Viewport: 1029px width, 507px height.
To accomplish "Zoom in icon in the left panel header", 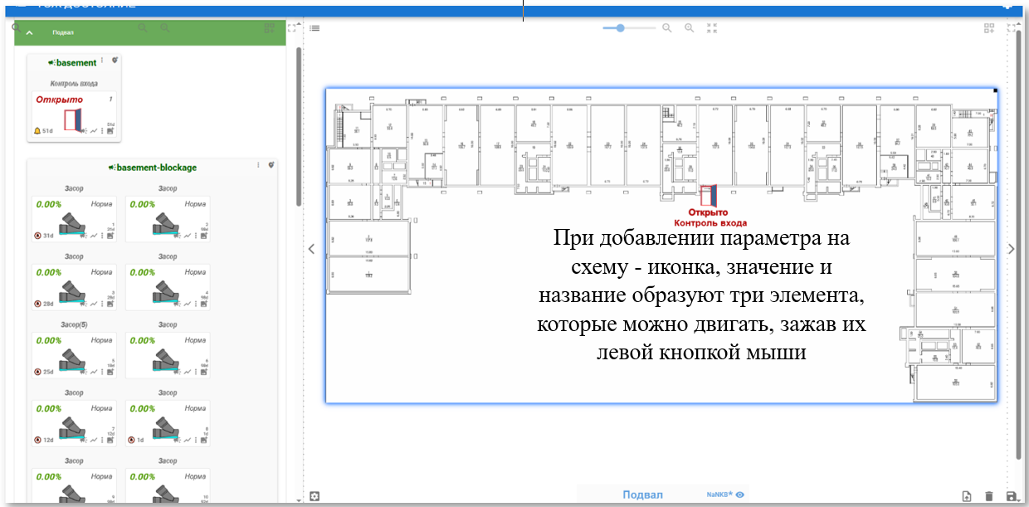I will click(165, 27).
